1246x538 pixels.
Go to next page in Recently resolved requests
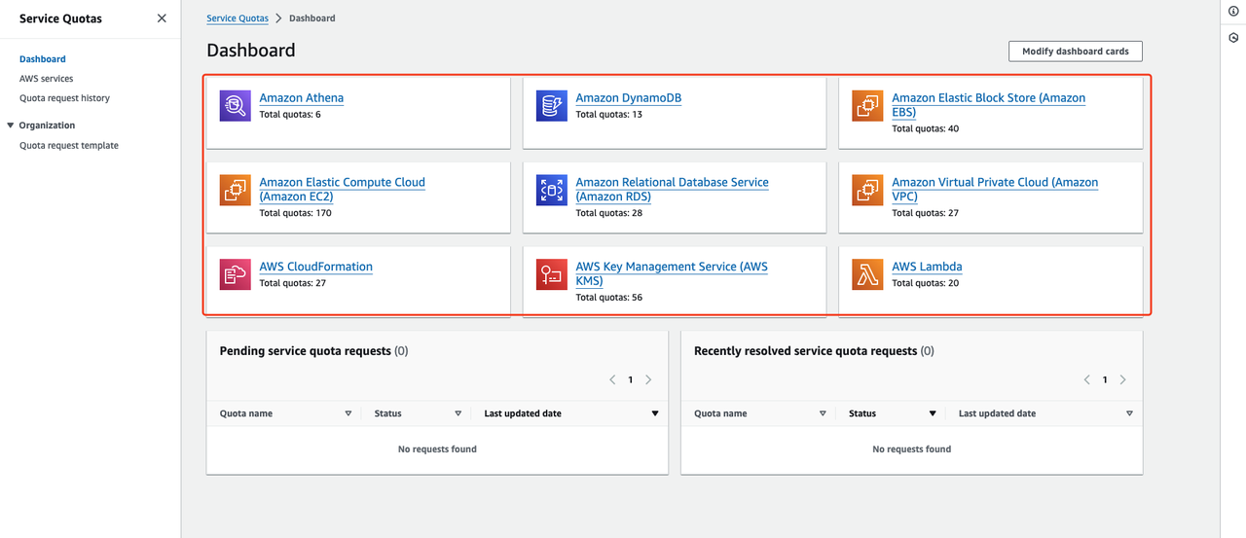pos(1122,379)
